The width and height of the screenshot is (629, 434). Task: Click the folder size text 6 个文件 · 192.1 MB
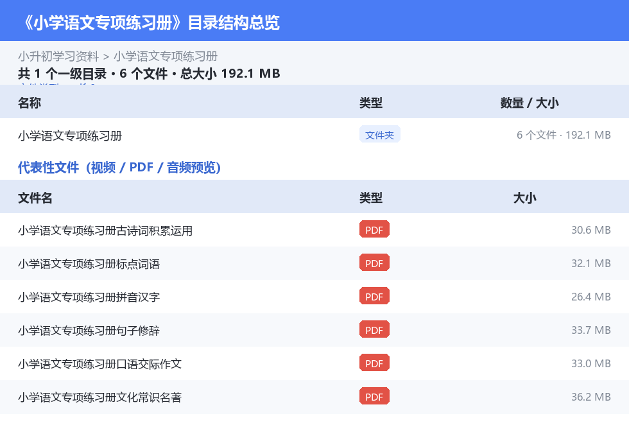(564, 135)
